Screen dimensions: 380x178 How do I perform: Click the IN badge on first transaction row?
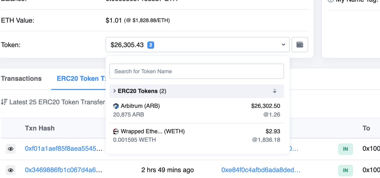(x=345, y=149)
